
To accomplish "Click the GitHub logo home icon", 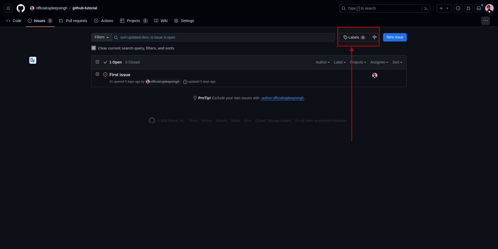I will [x=21, y=8].
